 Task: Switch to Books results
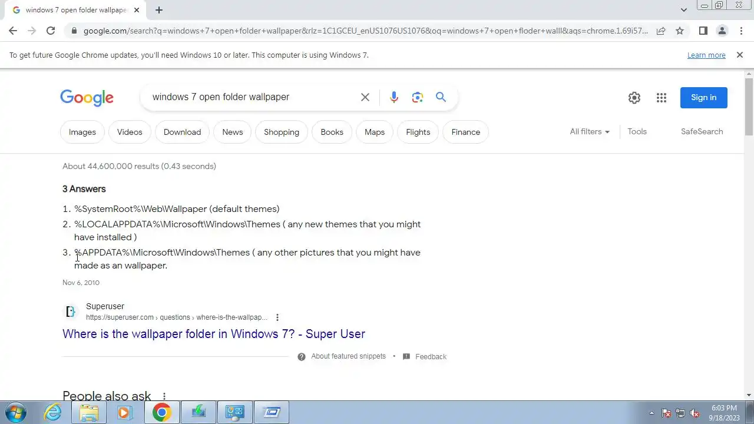coord(332,132)
